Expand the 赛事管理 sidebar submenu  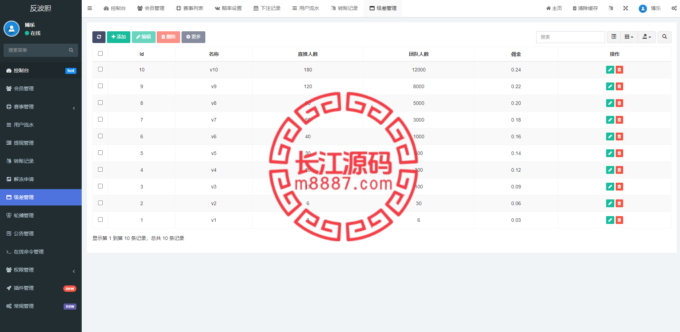point(41,107)
